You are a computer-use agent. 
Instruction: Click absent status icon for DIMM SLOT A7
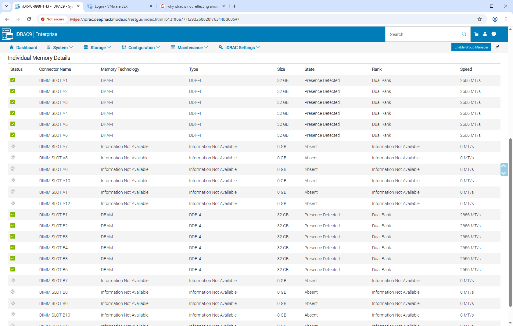click(x=13, y=146)
